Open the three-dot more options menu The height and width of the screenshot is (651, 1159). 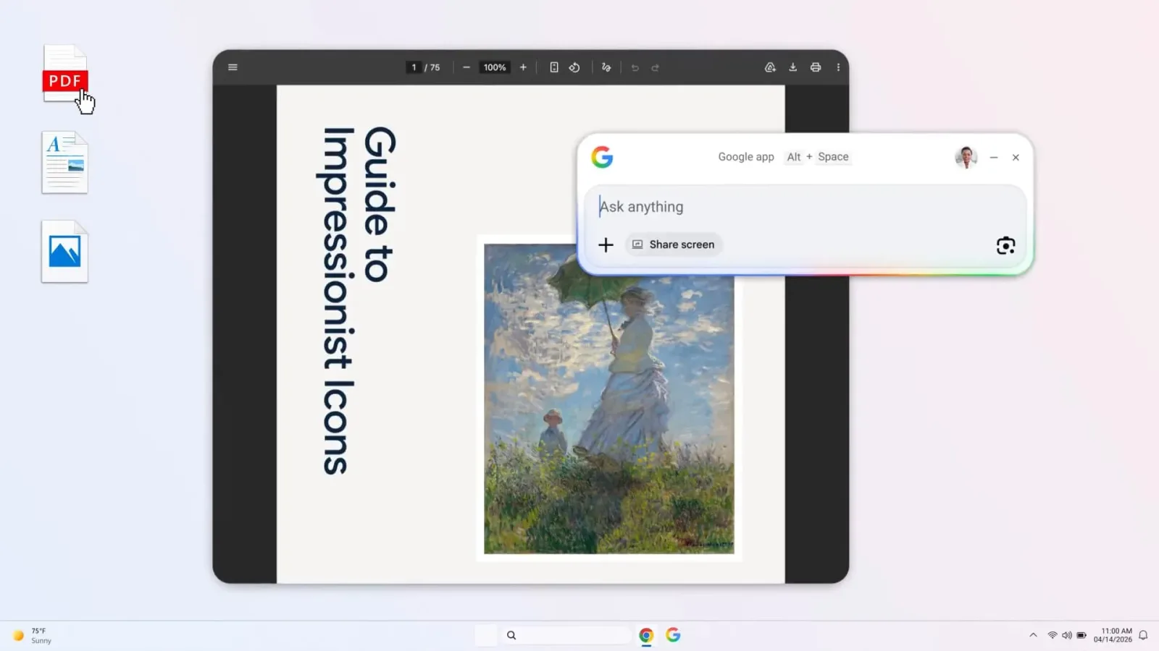(x=838, y=67)
